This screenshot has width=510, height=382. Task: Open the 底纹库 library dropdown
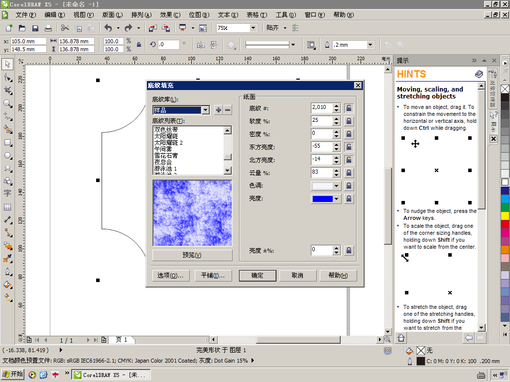coord(206,110)
